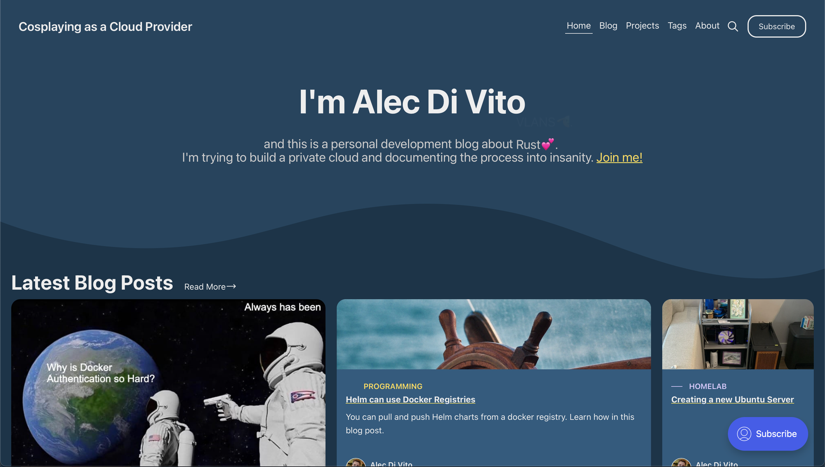Screen dimensions: 825x467
Task: Click the floating Subscribe portal button
Action: coord(768,434)
